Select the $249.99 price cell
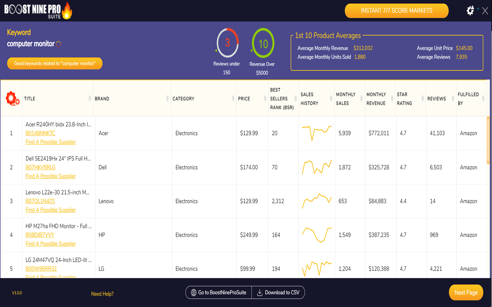The width and height of the screenshot is (492, 307). click(249, 235)
